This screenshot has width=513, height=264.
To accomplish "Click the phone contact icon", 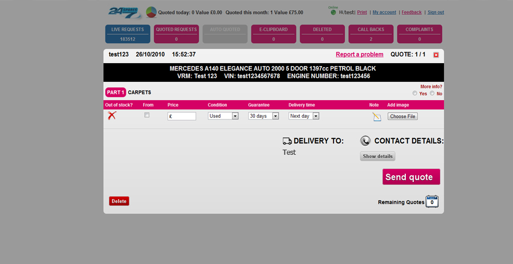I will pyautogui.click(x=365, y=141).
